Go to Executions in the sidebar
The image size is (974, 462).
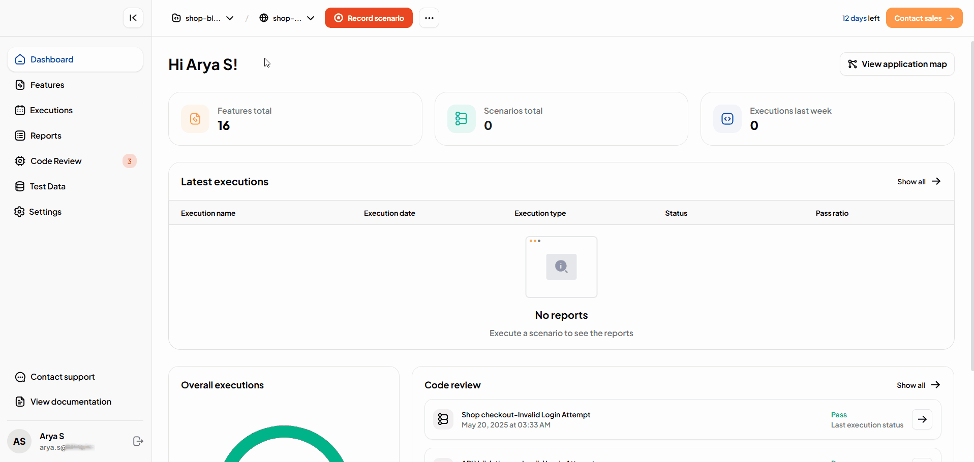(51, 110)
